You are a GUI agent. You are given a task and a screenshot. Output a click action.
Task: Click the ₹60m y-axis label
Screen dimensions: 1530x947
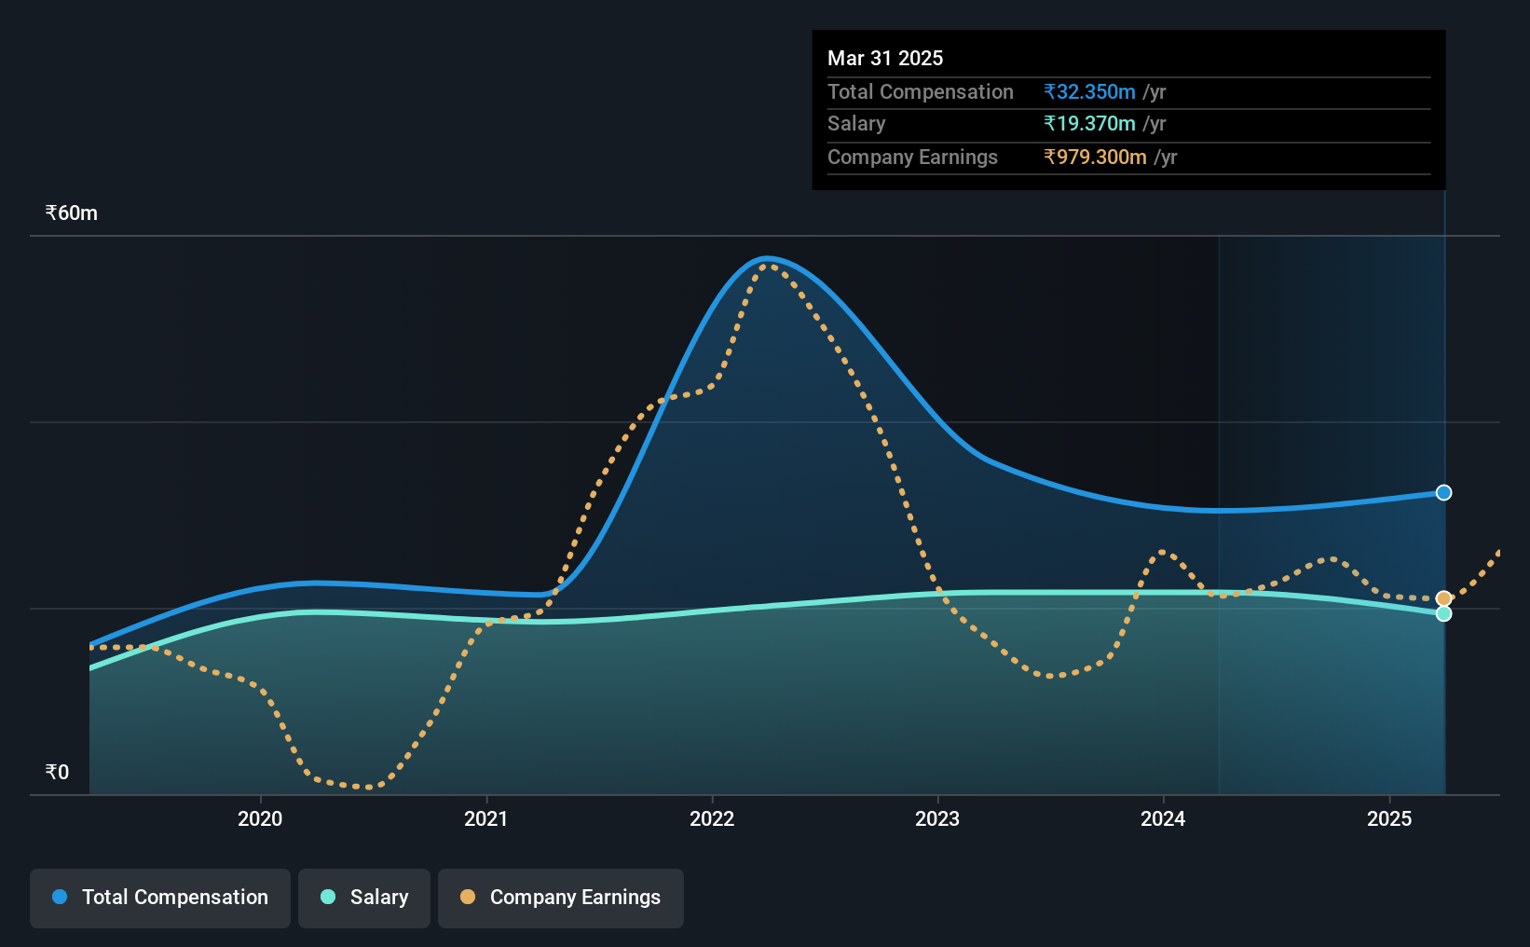72,213
